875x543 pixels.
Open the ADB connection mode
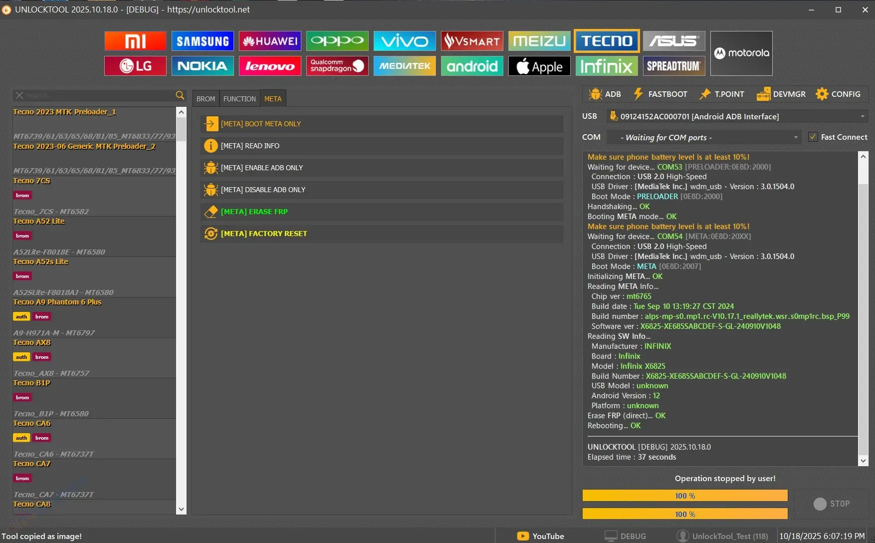pyautogui.click(x=605, y=94)
